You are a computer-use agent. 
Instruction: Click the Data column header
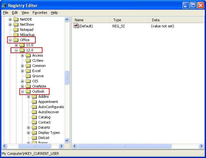(x=177, y=20)
